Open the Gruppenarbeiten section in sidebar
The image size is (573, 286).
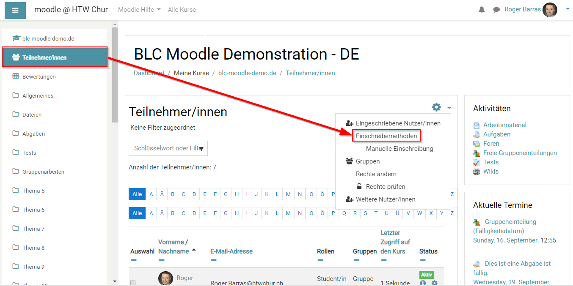(x=55, y=172)
